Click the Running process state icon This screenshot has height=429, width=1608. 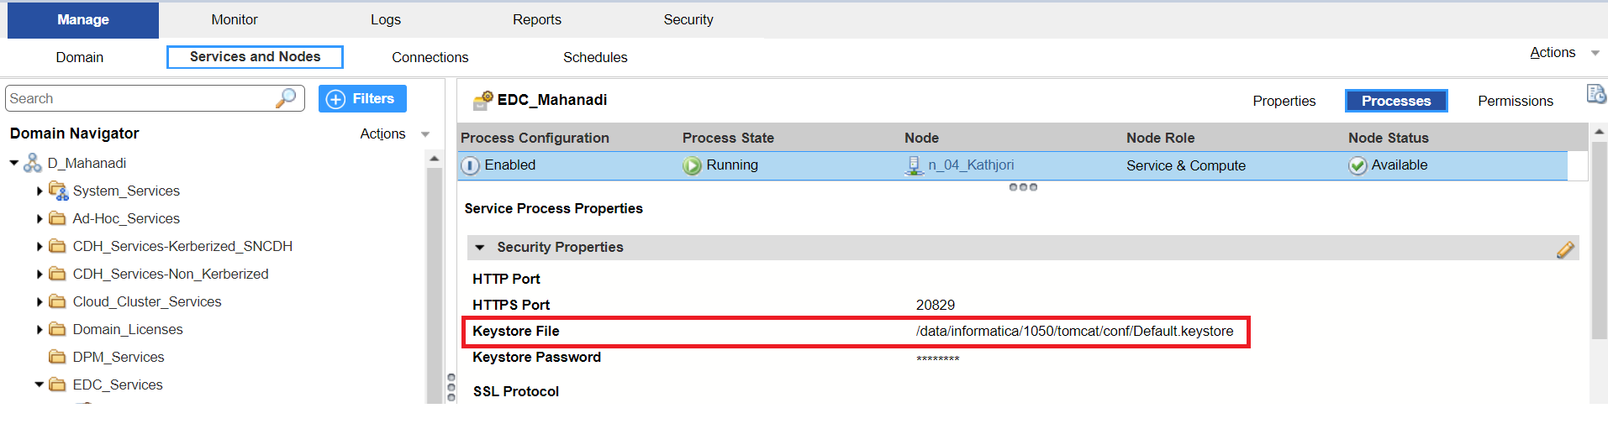[x=692, y=165]
